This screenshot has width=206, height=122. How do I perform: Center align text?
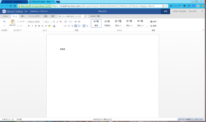pyautogui.click(x=69, y=26)
